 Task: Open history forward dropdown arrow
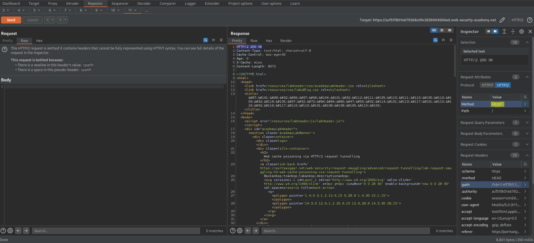[65, 20]
